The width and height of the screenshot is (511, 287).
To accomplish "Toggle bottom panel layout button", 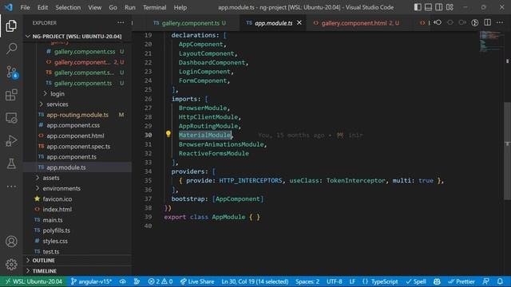I will pyautogui.click(x=428, y=7).
